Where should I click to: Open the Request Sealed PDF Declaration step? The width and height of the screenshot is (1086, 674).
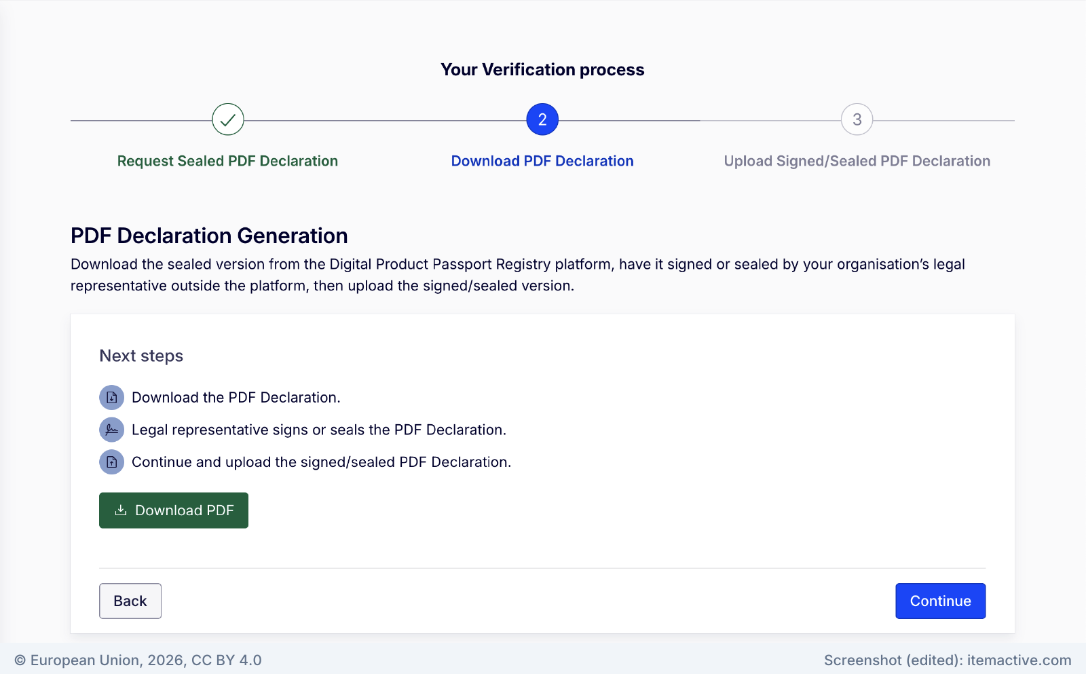click(x=227, y=161)
